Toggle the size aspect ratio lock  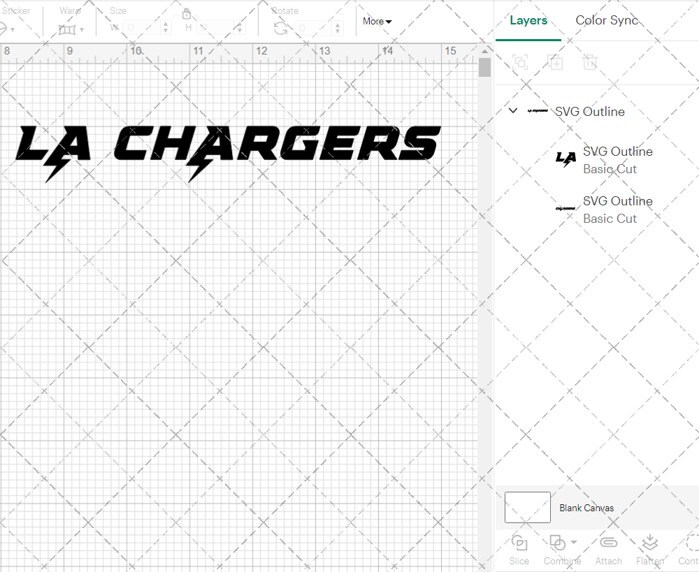click(x=187, y=14)
